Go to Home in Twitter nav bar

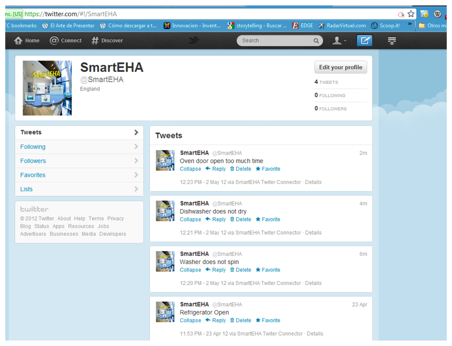(27, 41)
